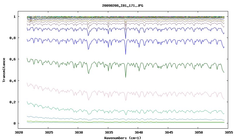234x140 pixels.
Task: Click the Transmittance y-axis label
Action: 4,70
